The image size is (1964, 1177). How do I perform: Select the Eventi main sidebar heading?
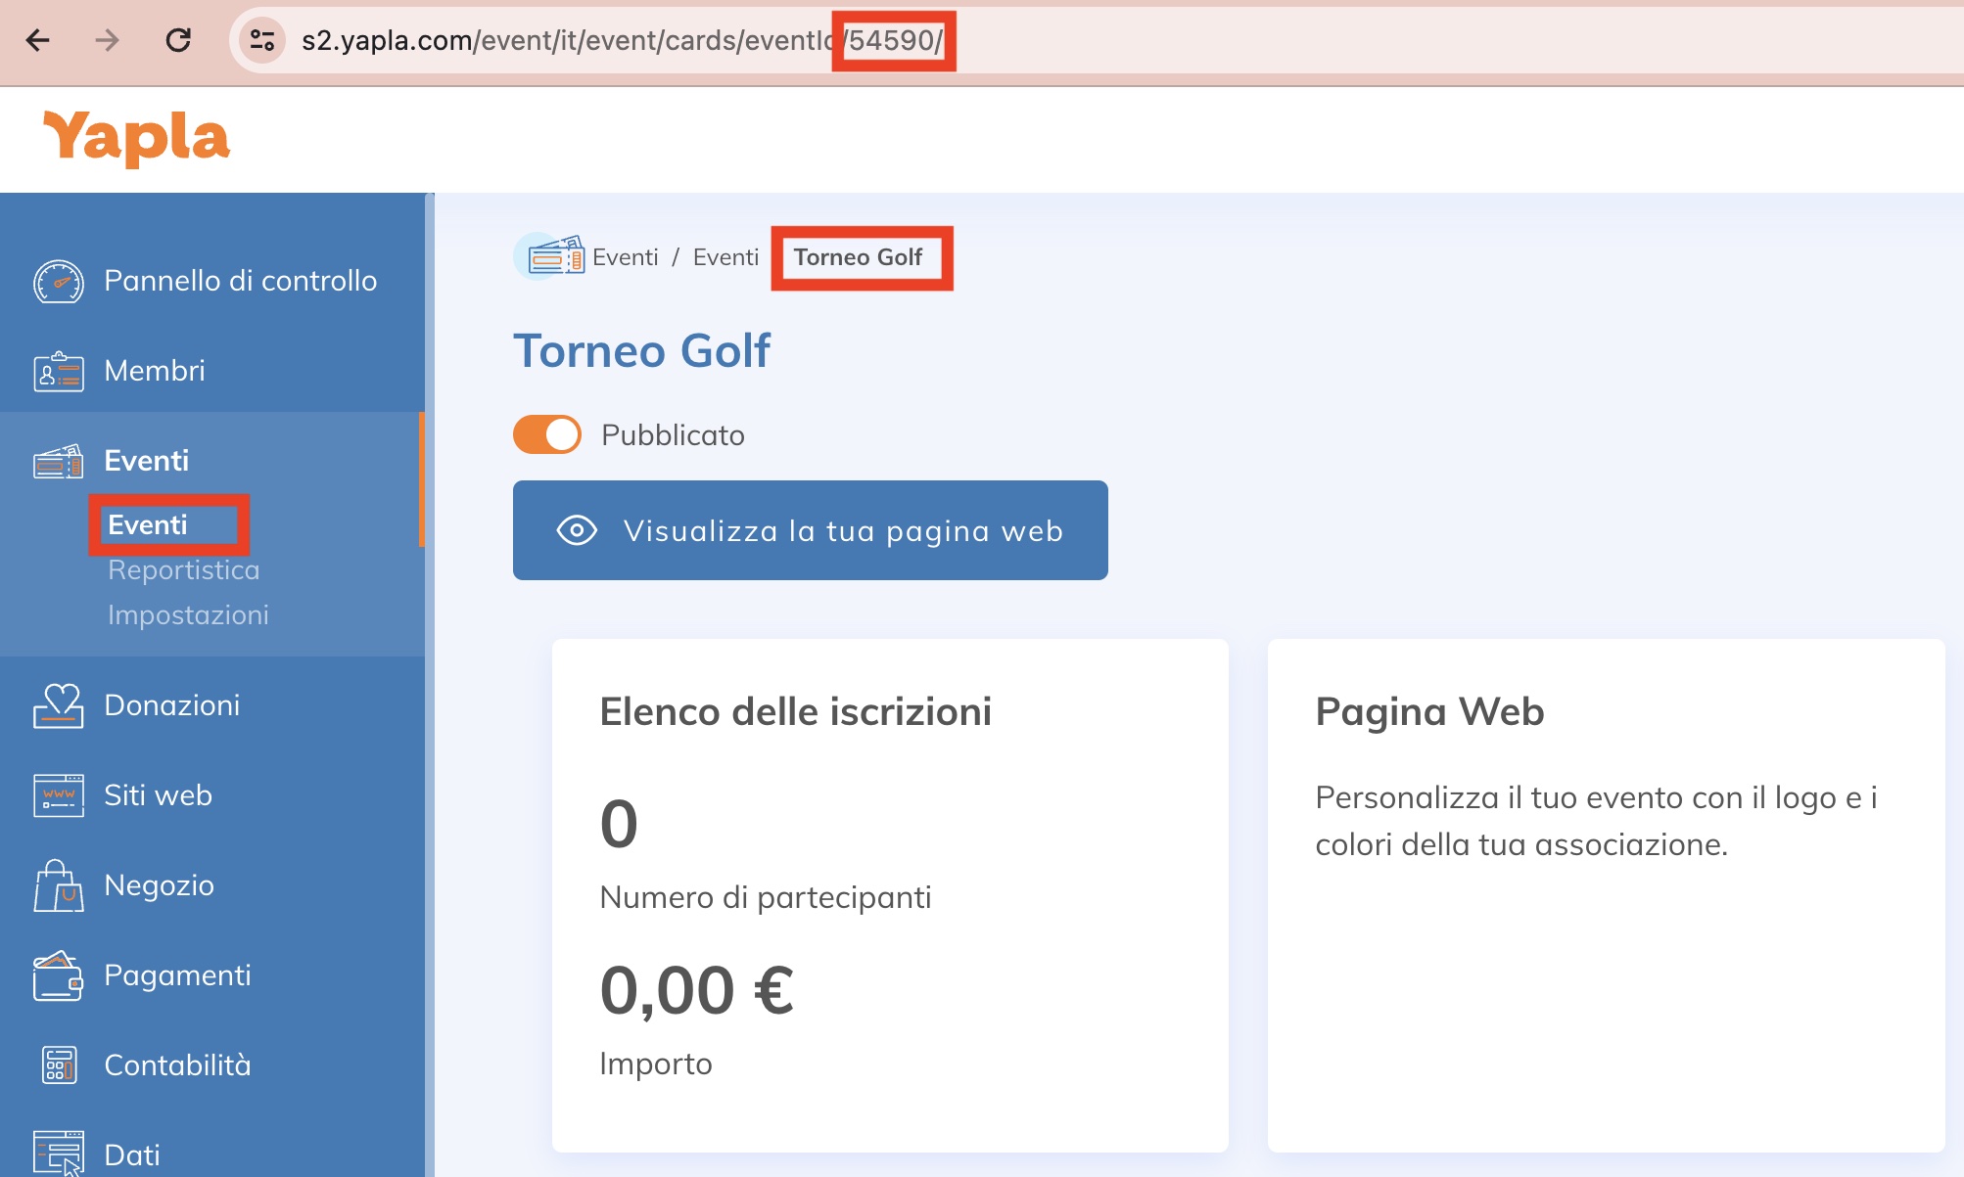pos(147,461)
